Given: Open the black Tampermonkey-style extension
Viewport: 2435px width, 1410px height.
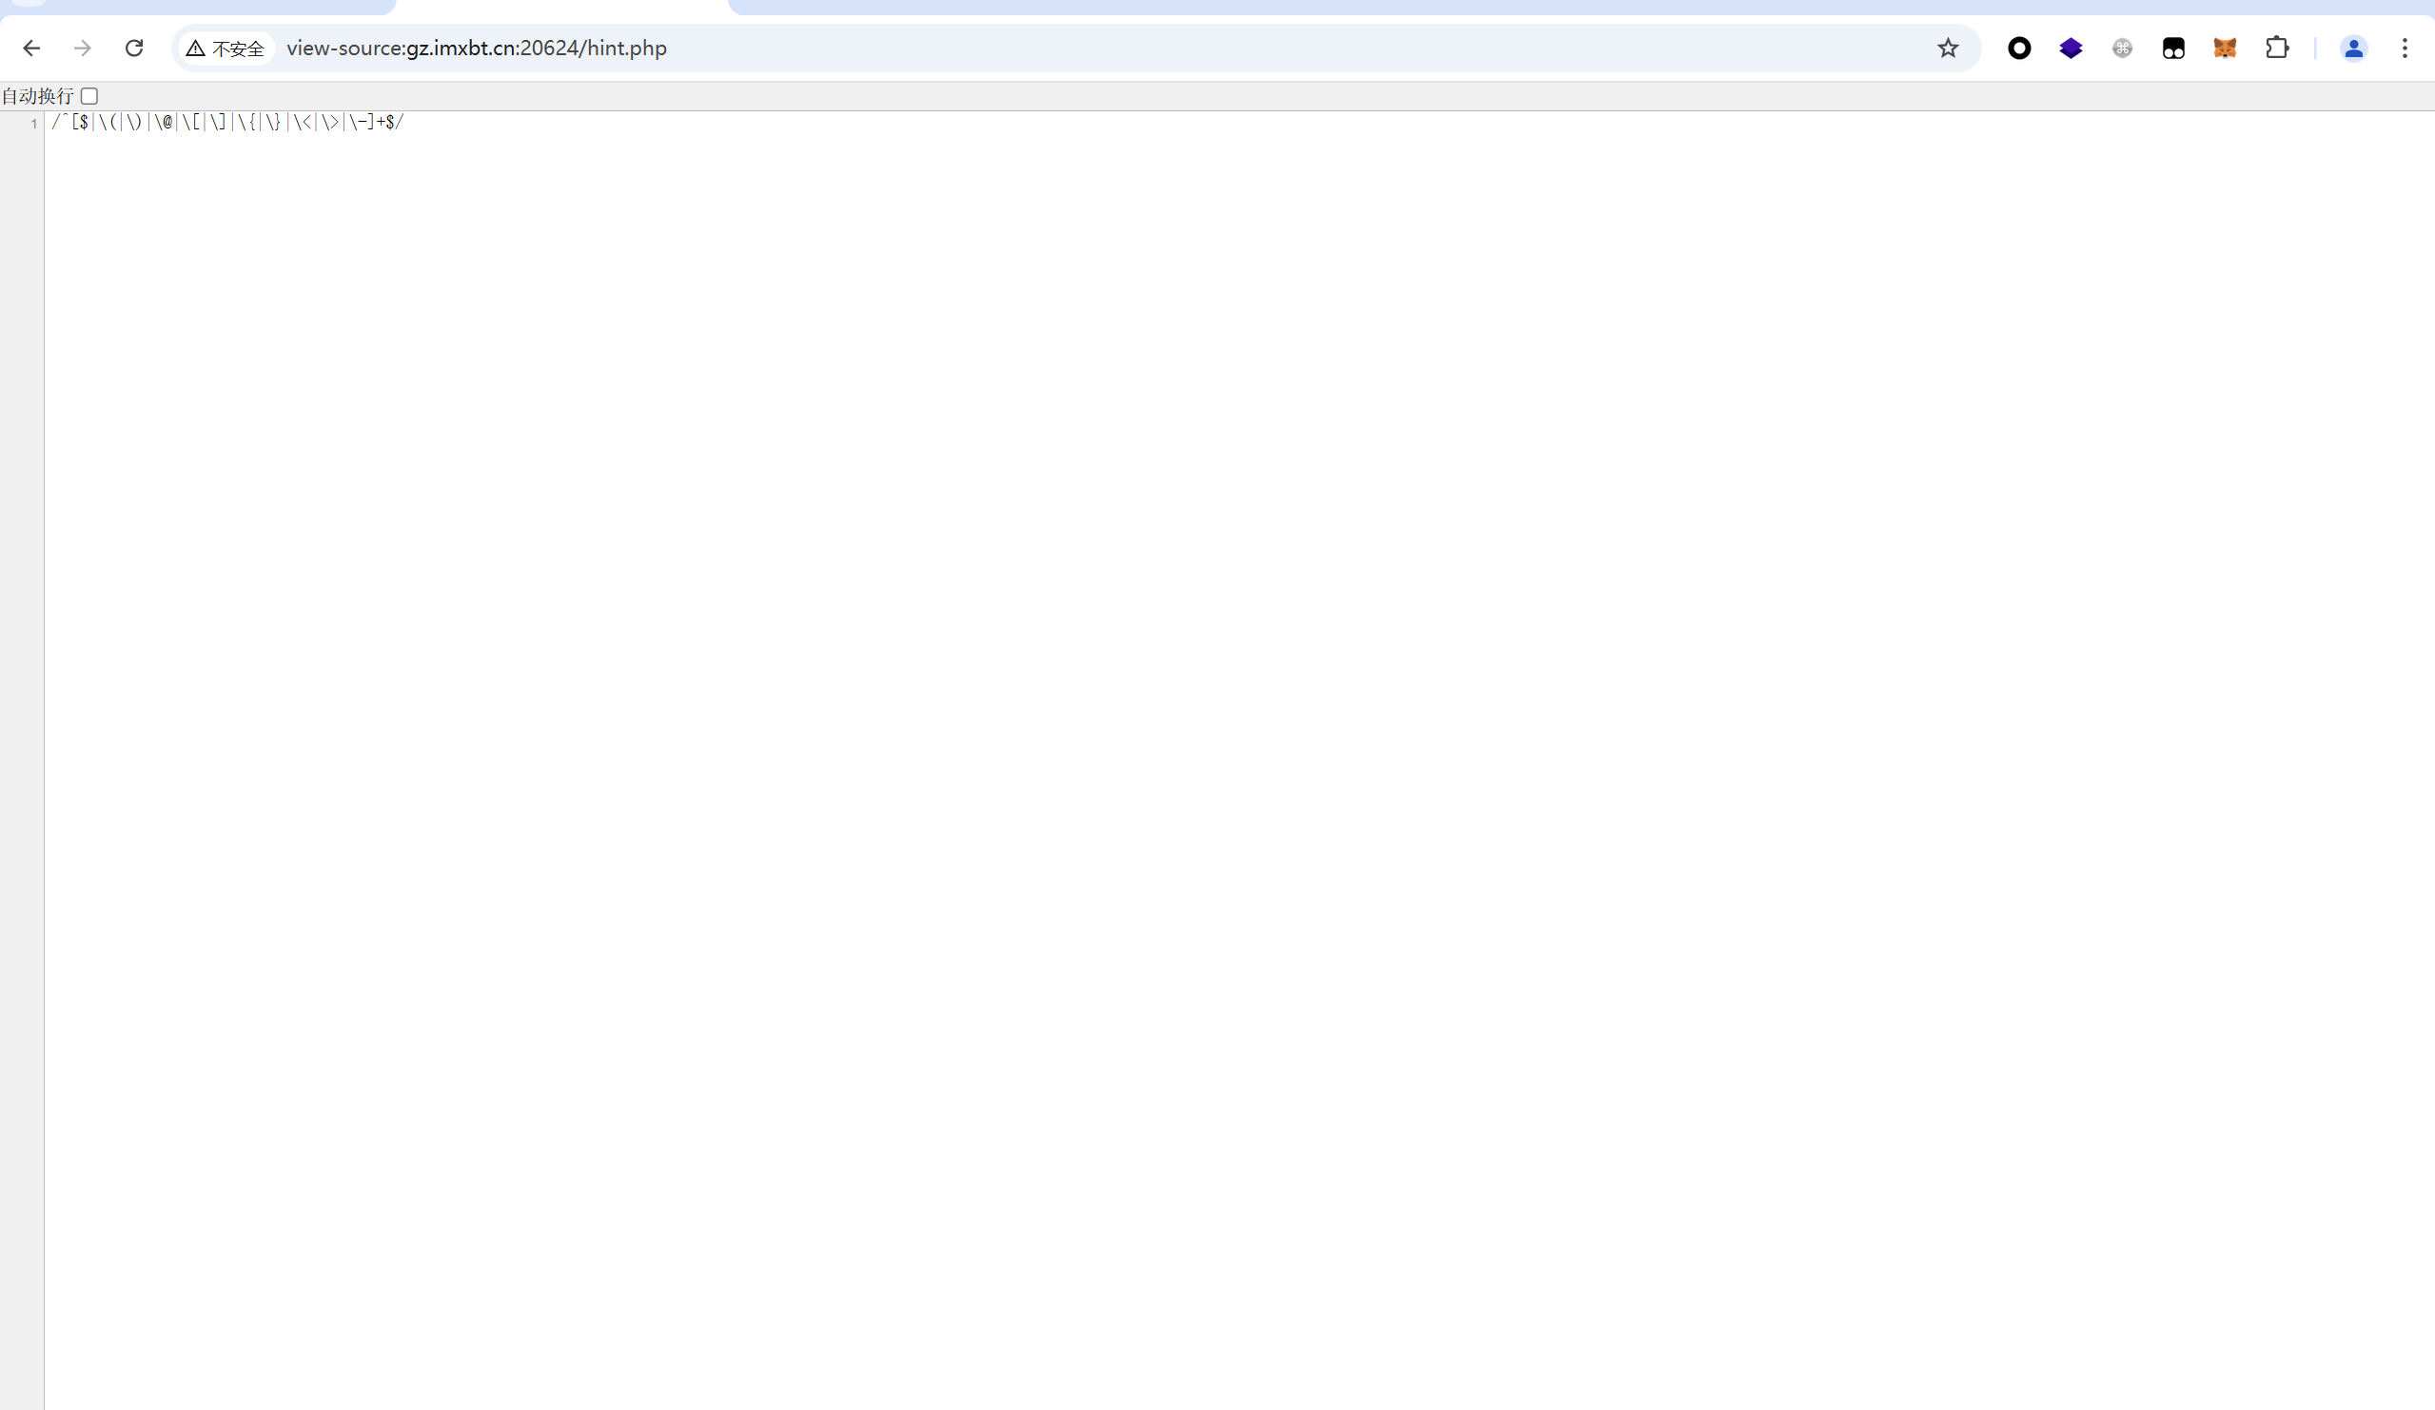Looking at the screenshot, I should [x=2173, y=49].
